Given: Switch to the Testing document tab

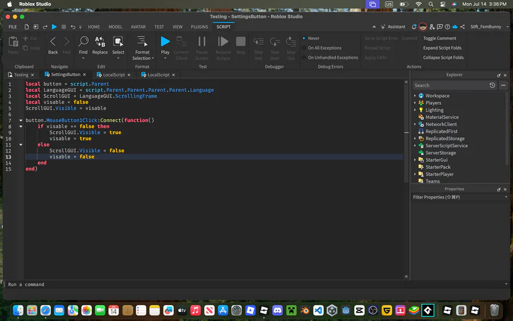Looking at the screenshot, I should (x=21, y=75).
